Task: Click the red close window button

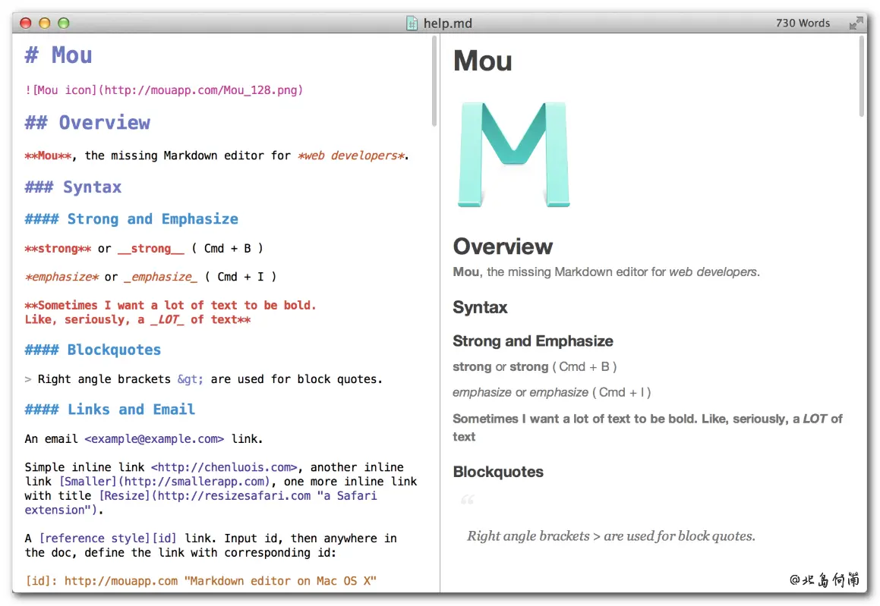Action: pos(25,23)
